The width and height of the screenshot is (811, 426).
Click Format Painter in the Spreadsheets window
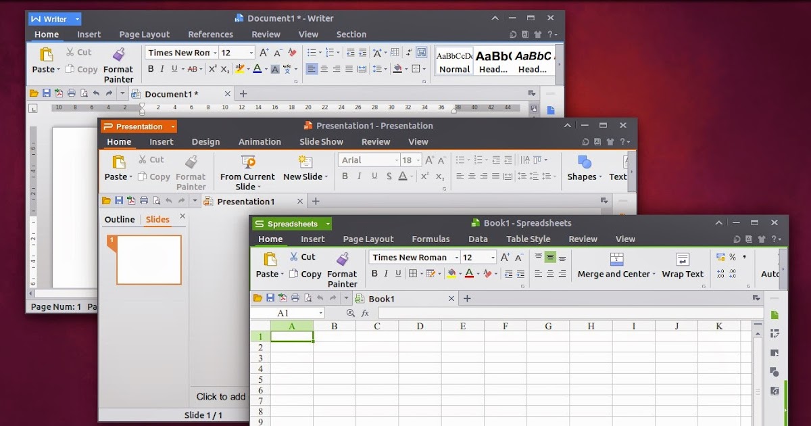tap(342, 270)
